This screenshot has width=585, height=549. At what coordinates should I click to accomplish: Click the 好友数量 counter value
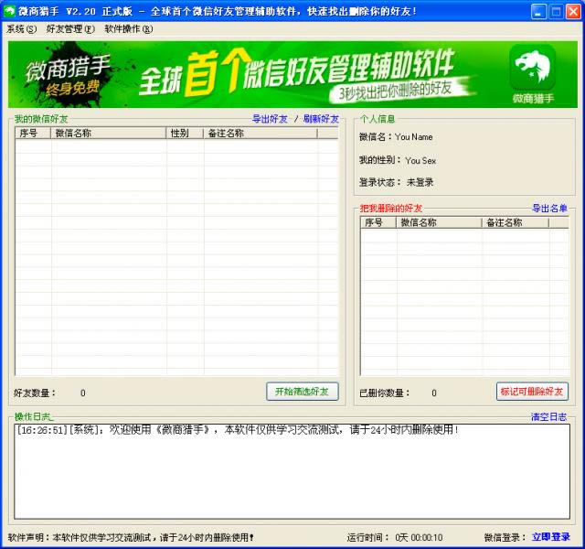coord(83,393)
